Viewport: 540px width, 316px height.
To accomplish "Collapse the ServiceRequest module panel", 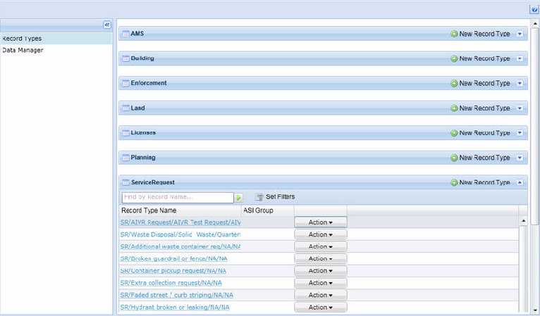I will click(x=520, y=182).
